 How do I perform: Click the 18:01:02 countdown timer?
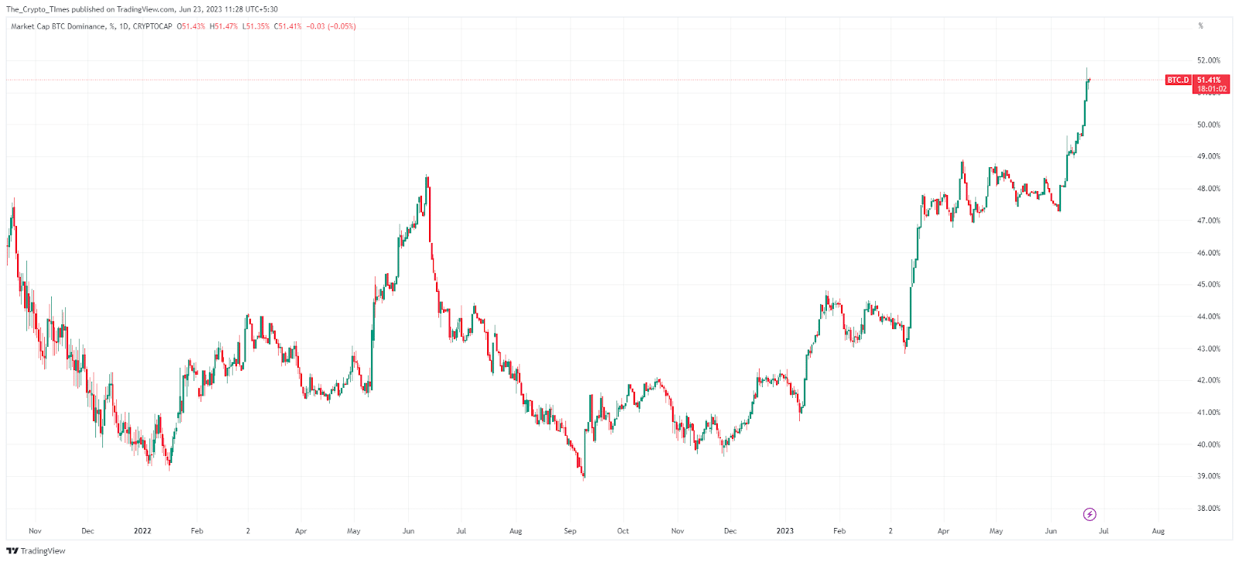(1211, 89)
